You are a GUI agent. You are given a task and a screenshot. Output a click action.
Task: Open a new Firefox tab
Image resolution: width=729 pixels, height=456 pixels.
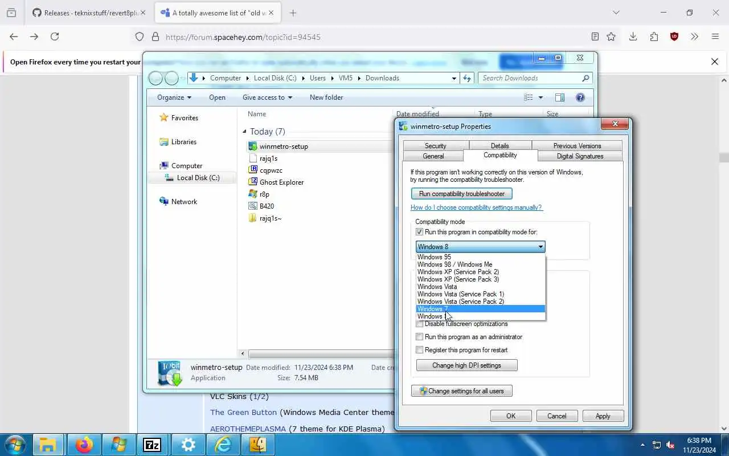[293, 13]
